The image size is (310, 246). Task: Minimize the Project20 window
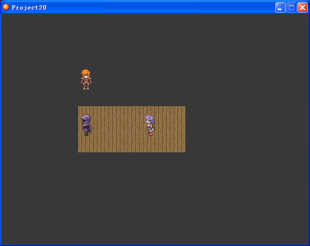280,8
